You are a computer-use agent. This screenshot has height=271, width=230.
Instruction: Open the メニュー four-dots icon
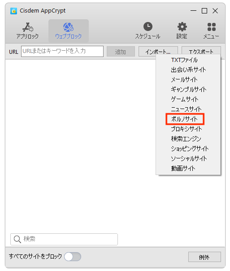click(x=211, y=27)
